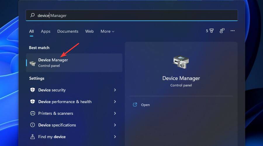The width and height of the screenshot is (263, 146).
Task: Switch to the Web tab
Action: [89, 31]
